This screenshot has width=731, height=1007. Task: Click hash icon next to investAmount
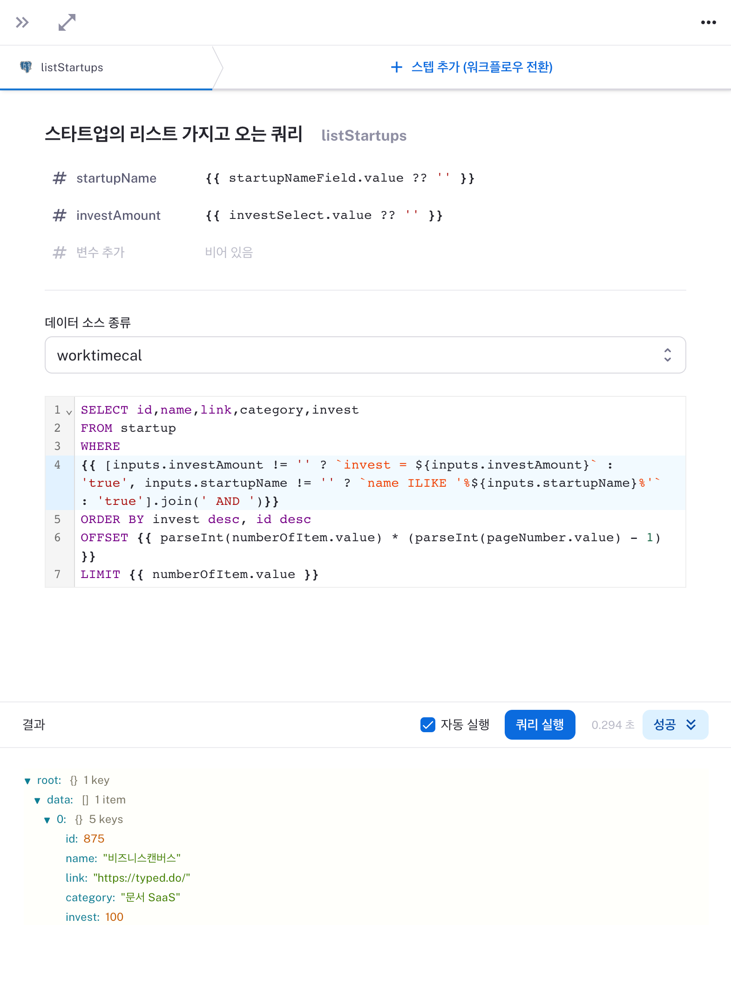click(60, 215)
